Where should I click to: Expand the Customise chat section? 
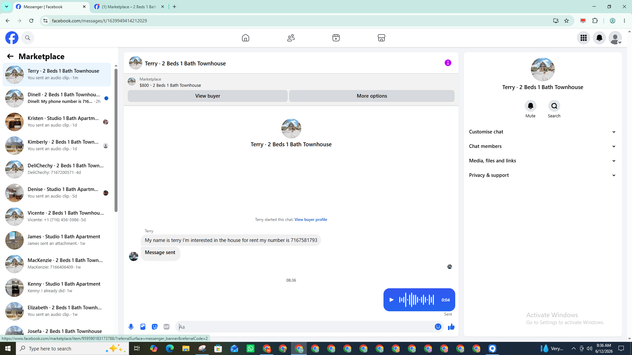(x=543, y=132)
